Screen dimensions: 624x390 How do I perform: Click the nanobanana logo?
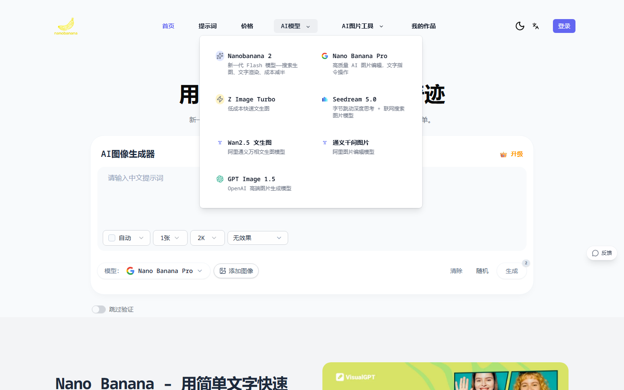pos(66,26)
